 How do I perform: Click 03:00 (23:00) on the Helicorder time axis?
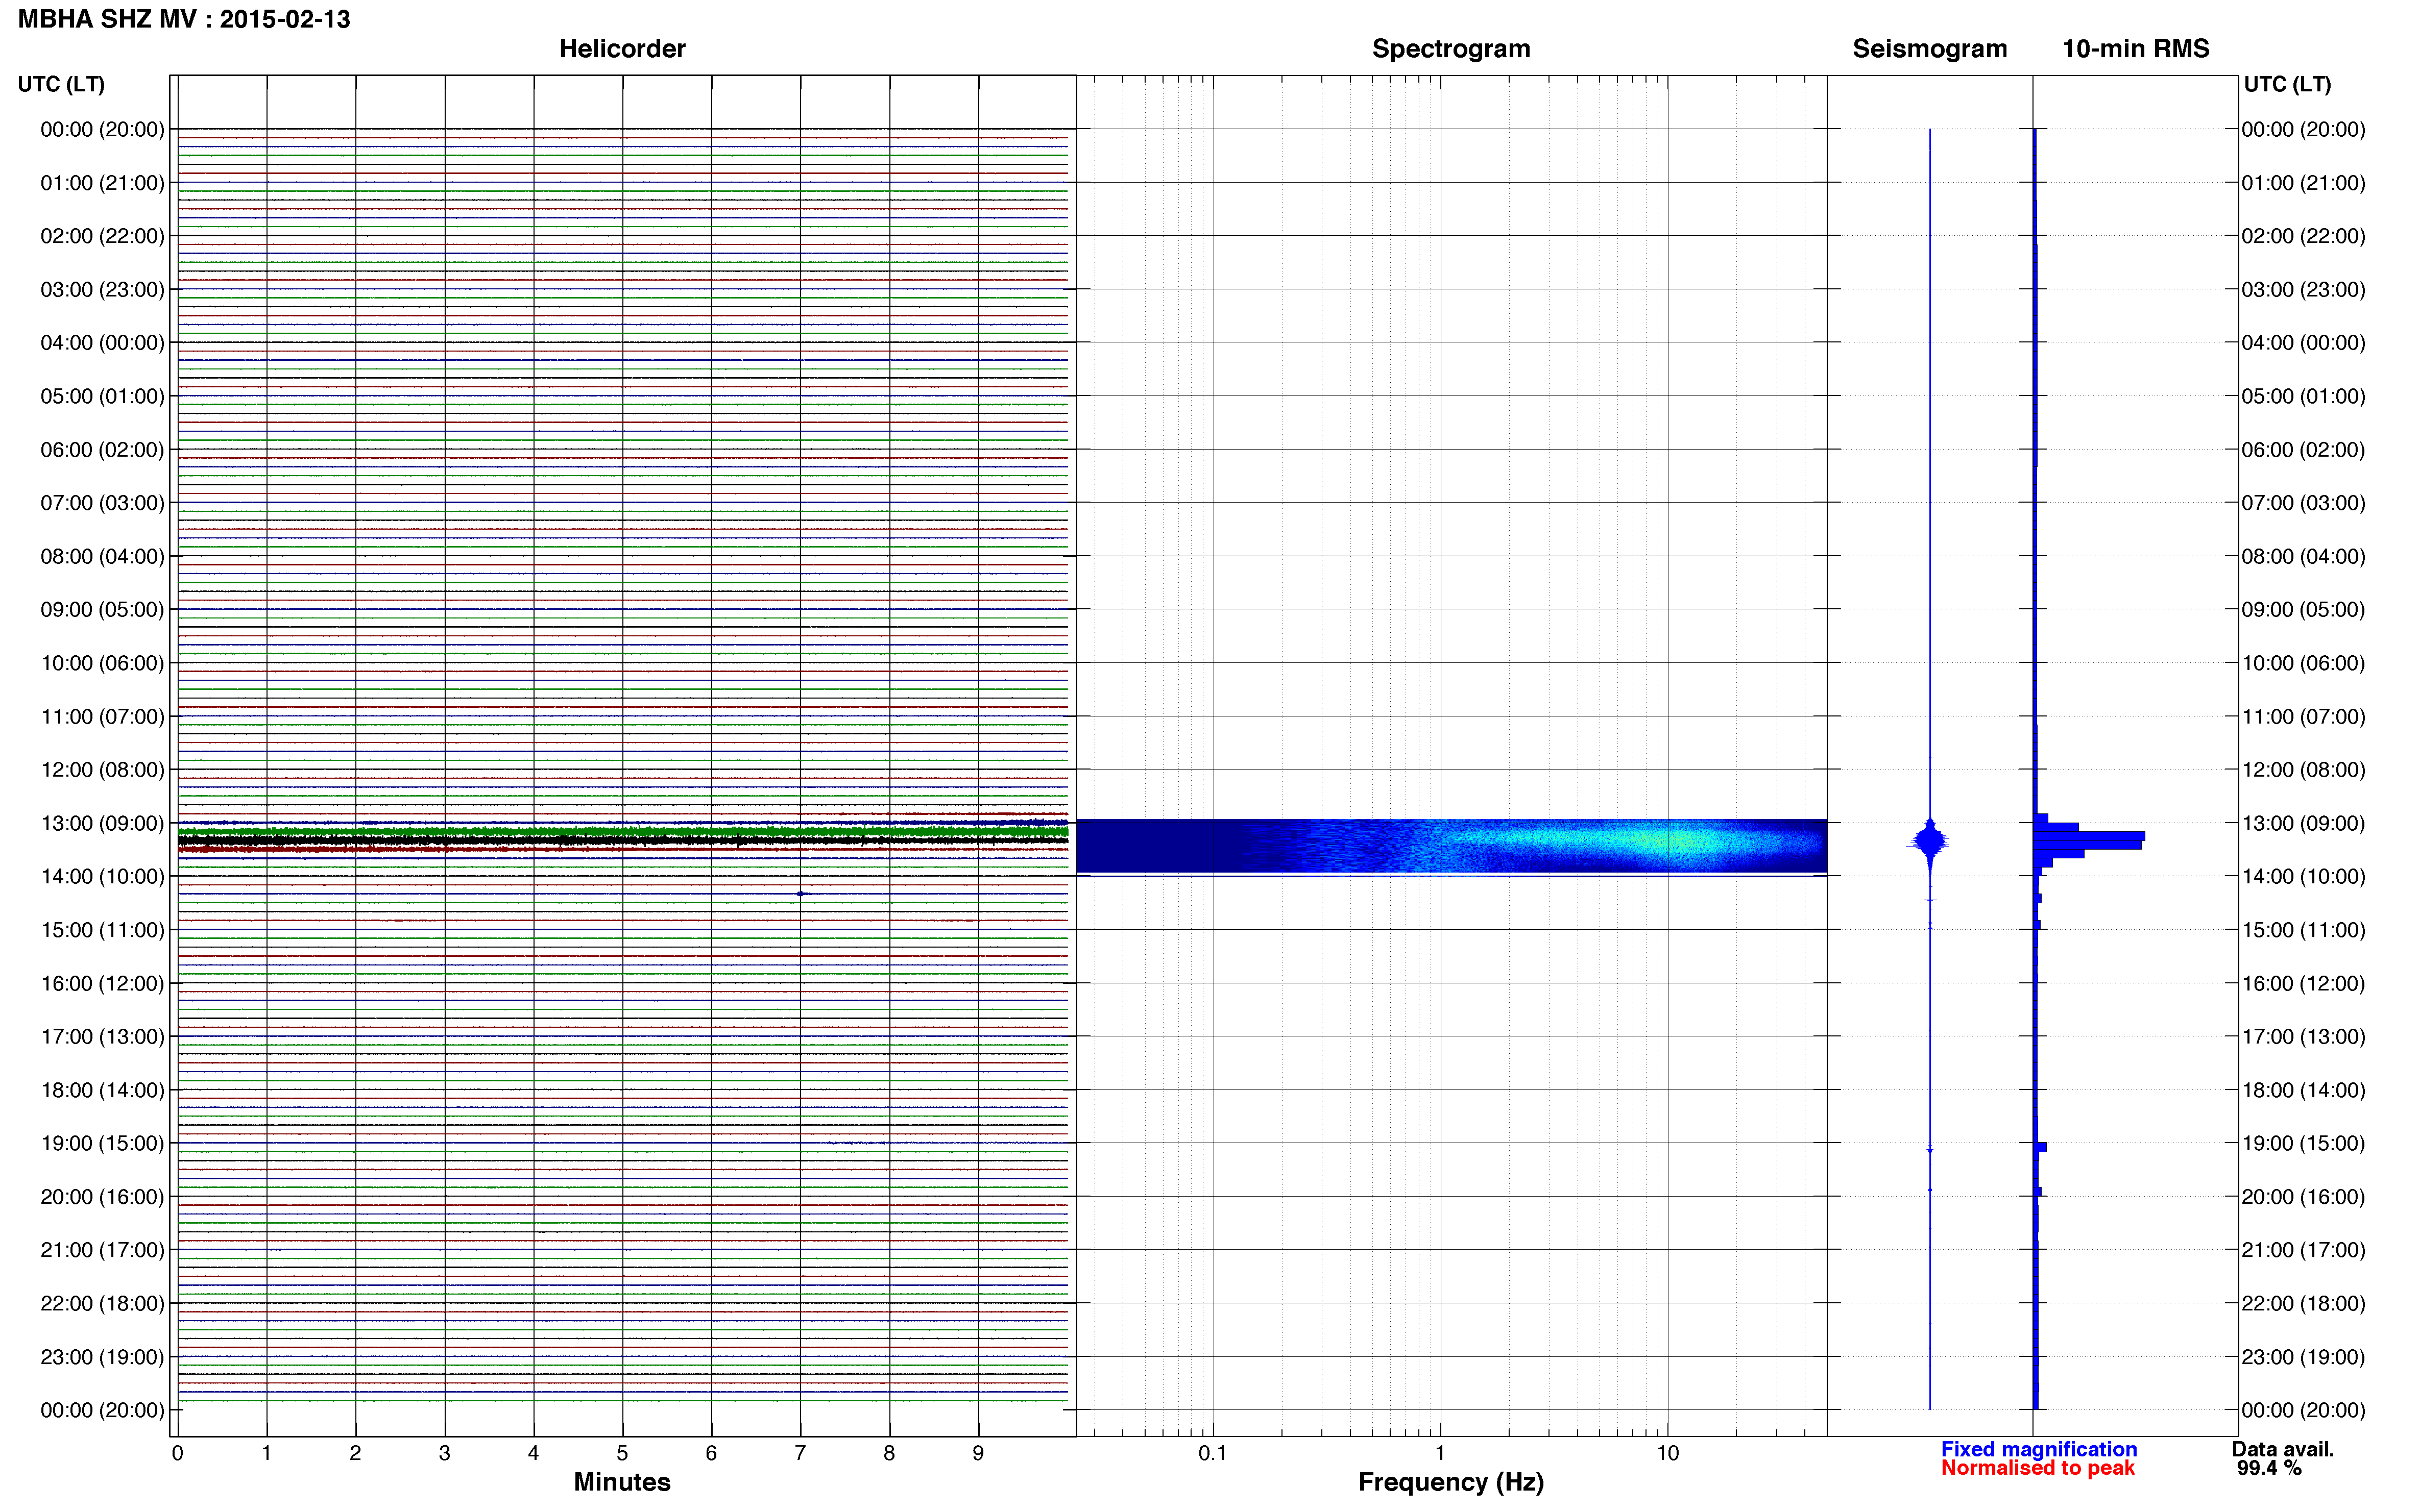(102, 290)
